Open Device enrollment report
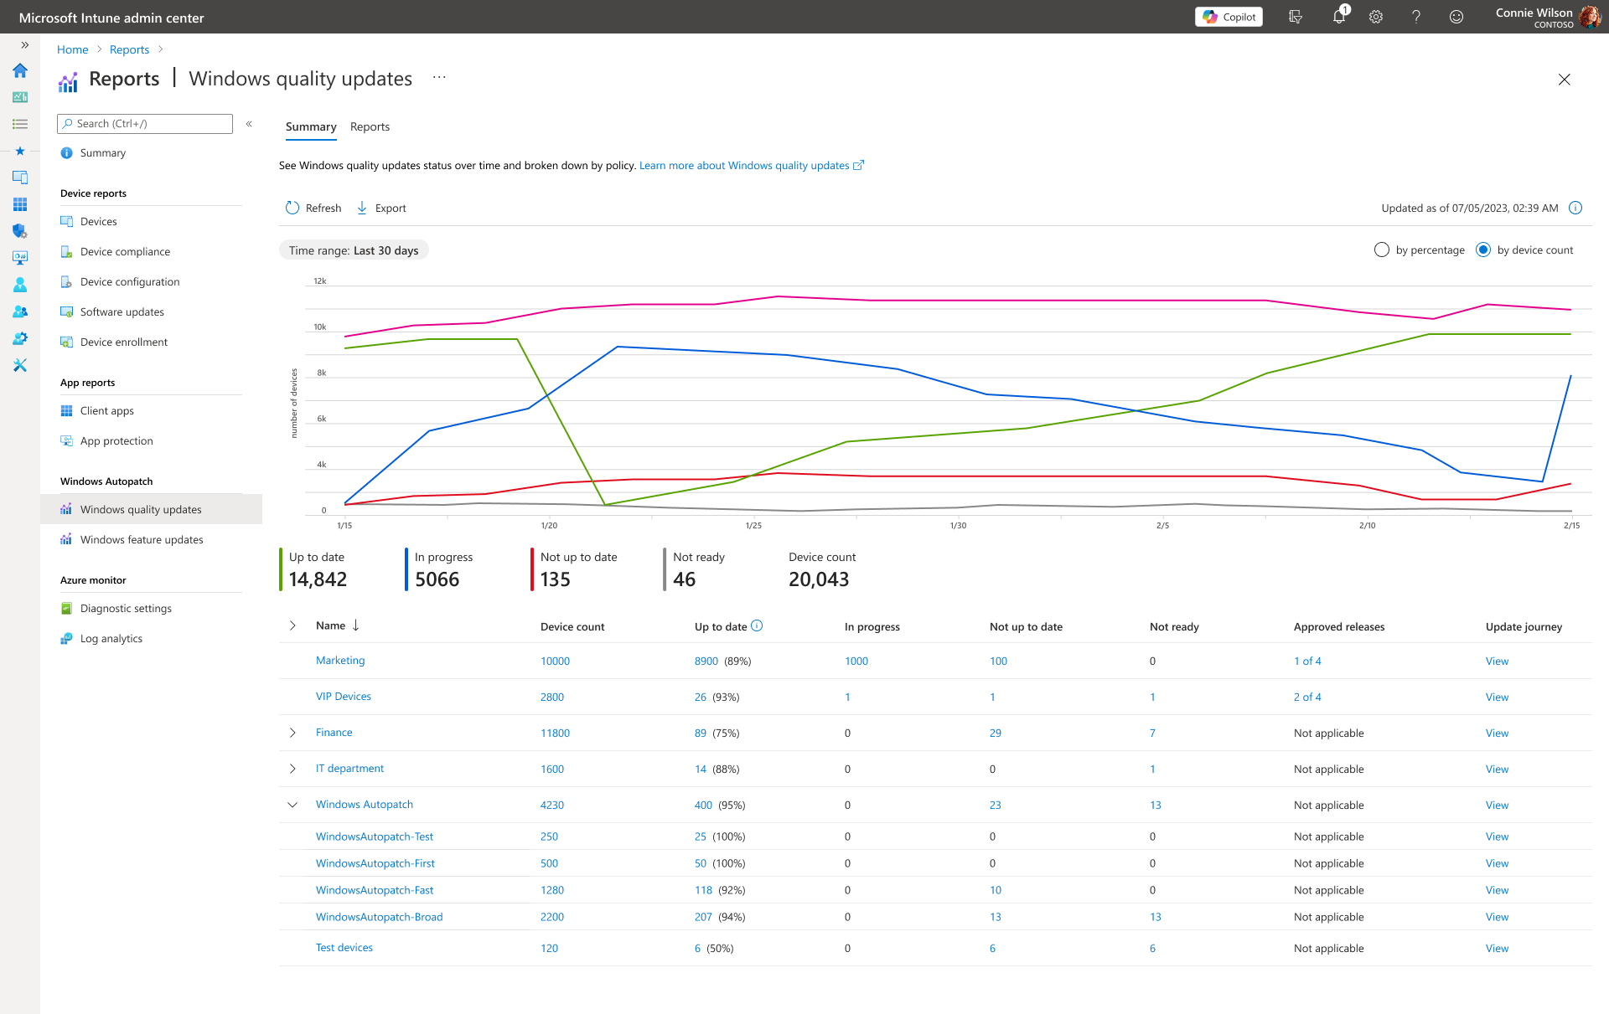 123,342
